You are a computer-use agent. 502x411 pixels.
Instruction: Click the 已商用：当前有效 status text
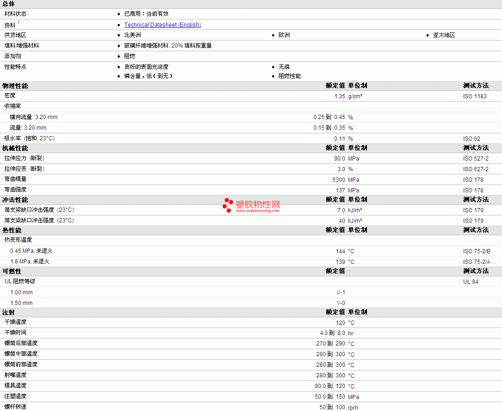146,14
